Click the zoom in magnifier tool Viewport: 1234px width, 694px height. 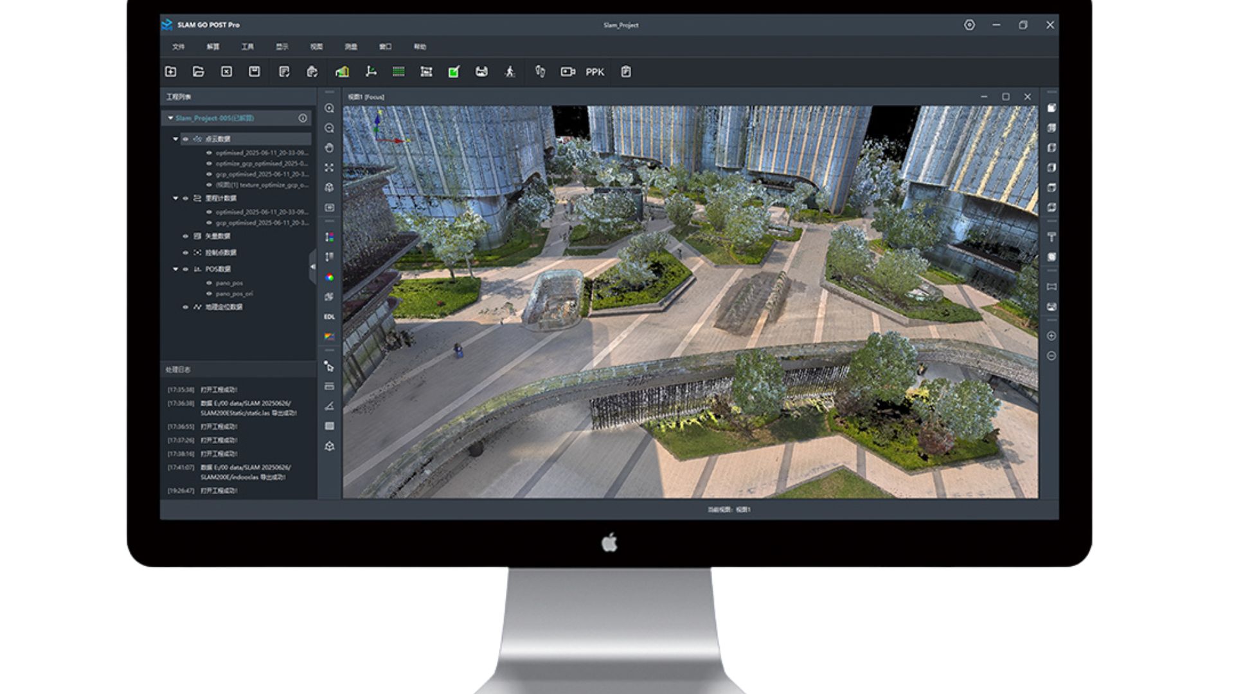pyautogui.click(x=329, y=109)
